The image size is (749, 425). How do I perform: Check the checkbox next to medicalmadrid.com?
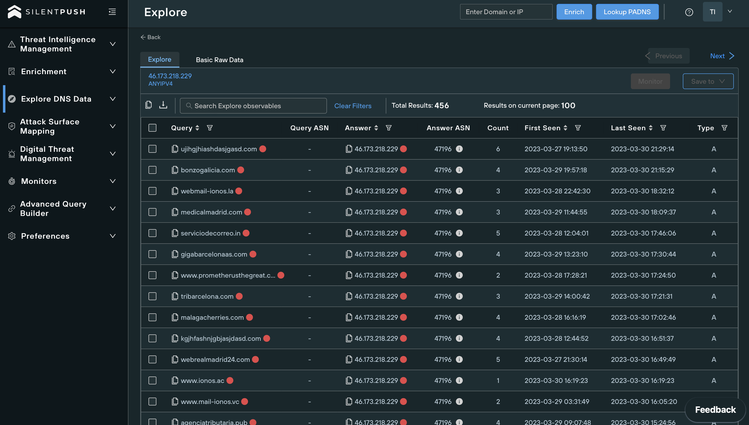coord(152,212)
